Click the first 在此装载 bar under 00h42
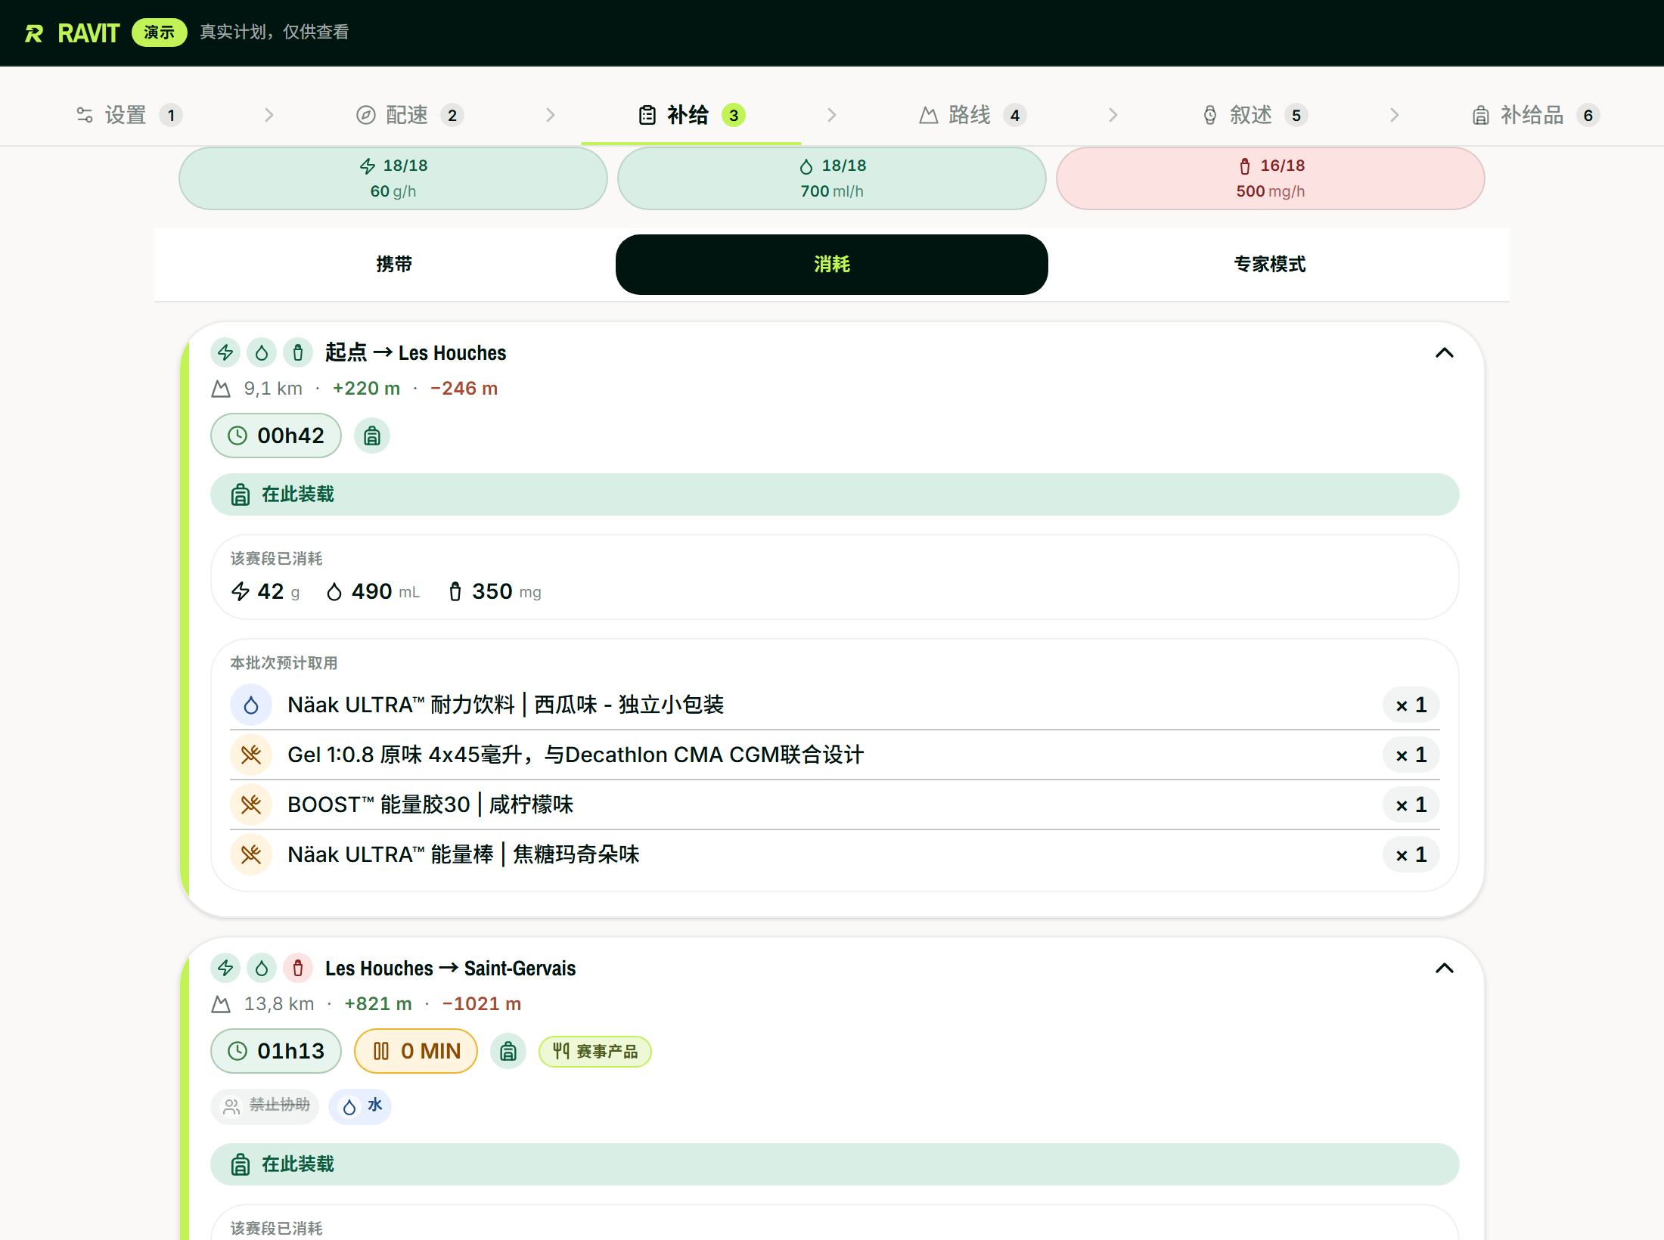This screenshot has width=1664, height=1240. [x=835, y=494]
